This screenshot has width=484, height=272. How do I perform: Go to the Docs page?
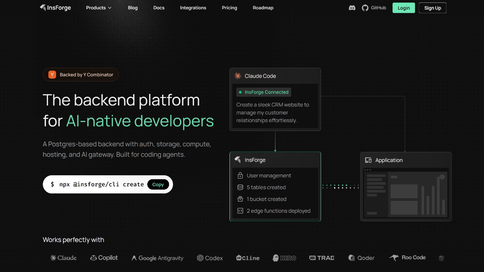coord(159,8)
